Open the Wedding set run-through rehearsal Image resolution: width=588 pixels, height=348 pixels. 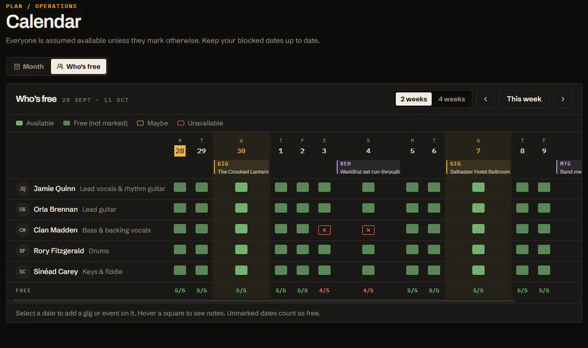(x=368, y=167)
